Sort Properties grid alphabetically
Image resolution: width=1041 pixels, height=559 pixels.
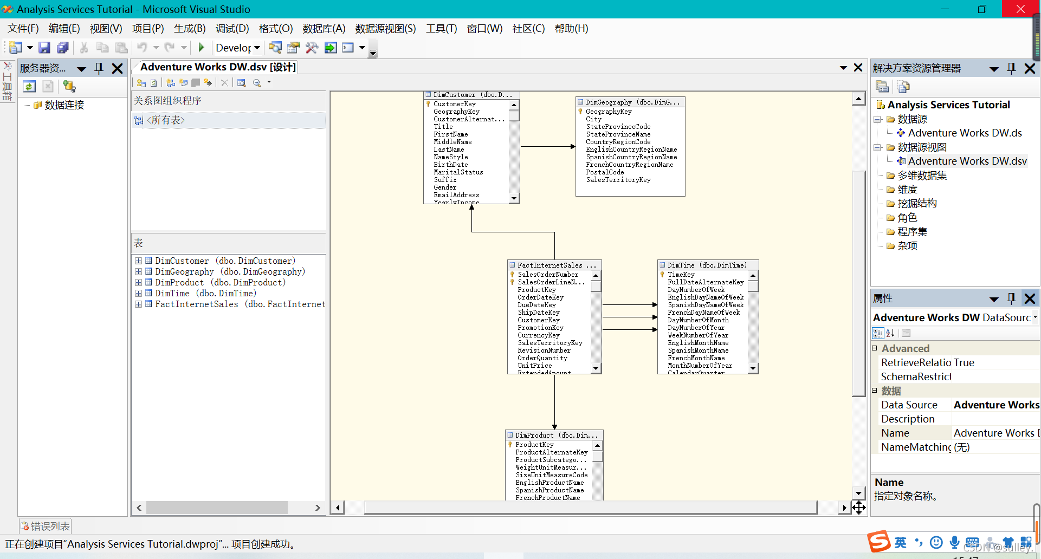coord(890,333)
